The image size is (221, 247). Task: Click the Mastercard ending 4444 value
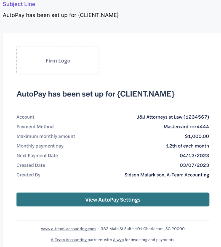tap(186, 127)
